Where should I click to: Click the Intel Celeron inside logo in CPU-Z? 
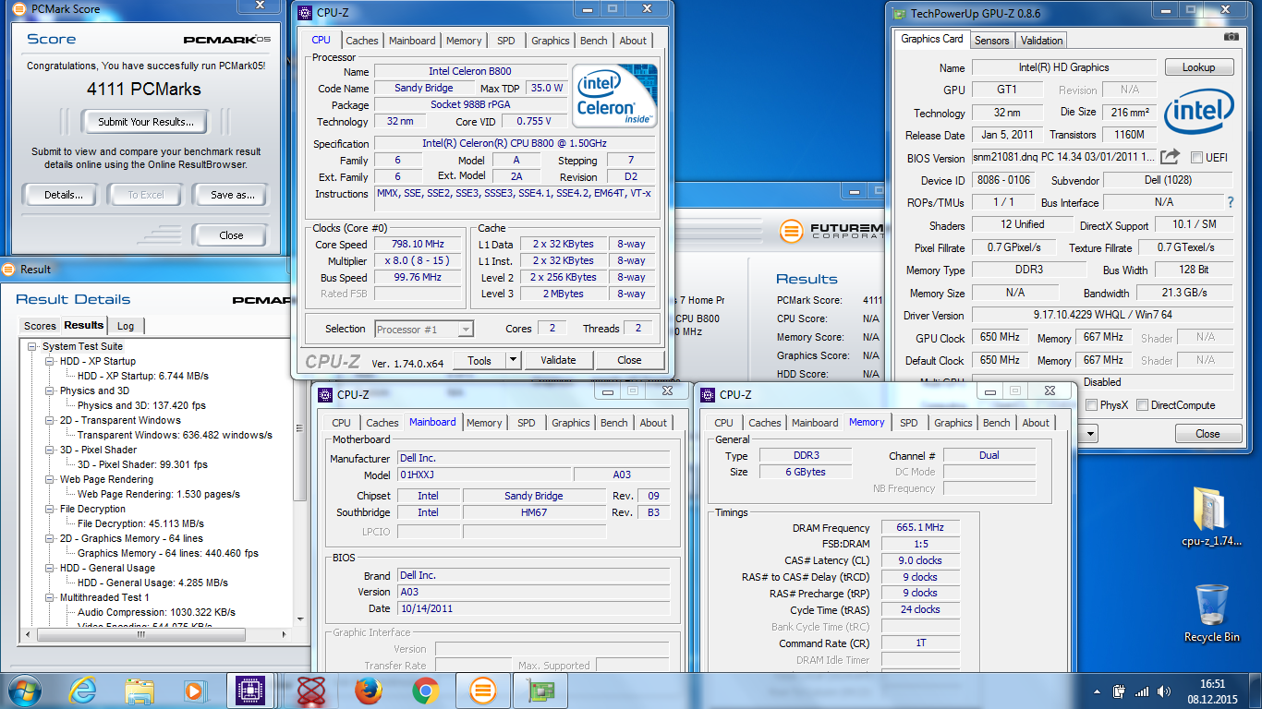point(613,96)
